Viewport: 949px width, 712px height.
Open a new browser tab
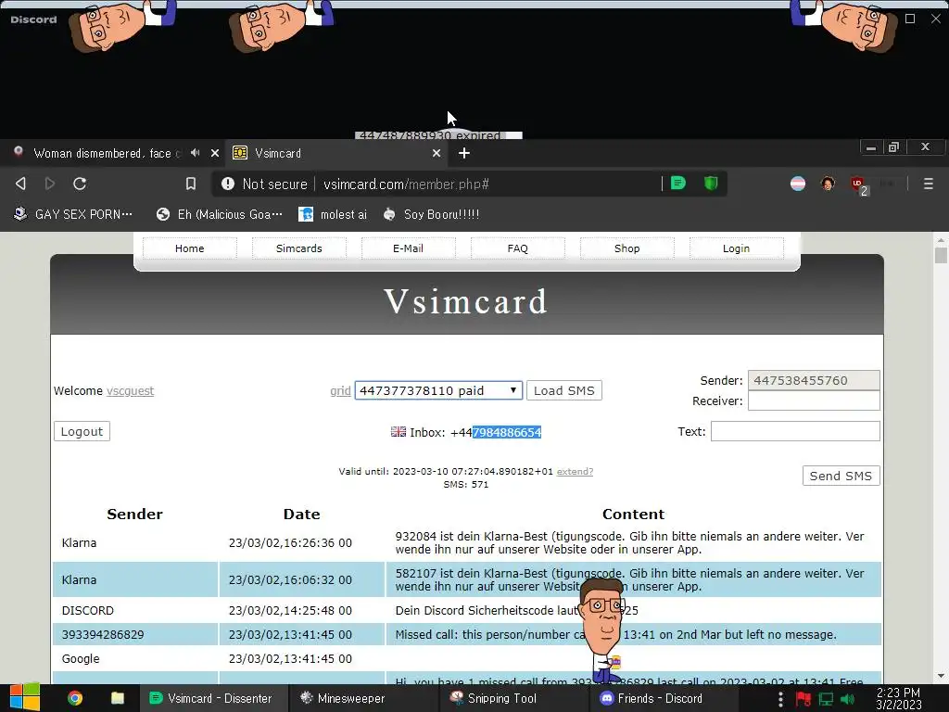[464, 153]
